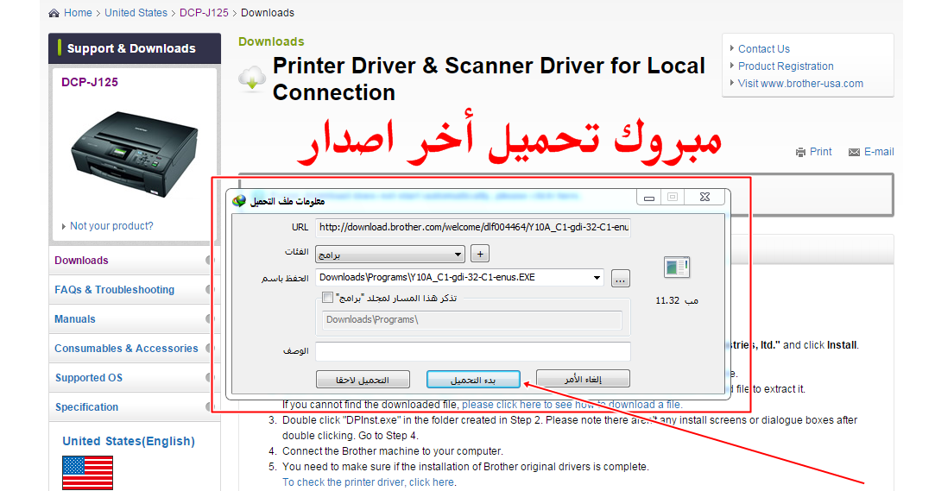Image resolution: width=935 pixels, height=491 pixels.
Task: Click the URL field in download dialog
Action: coord(473,227)
